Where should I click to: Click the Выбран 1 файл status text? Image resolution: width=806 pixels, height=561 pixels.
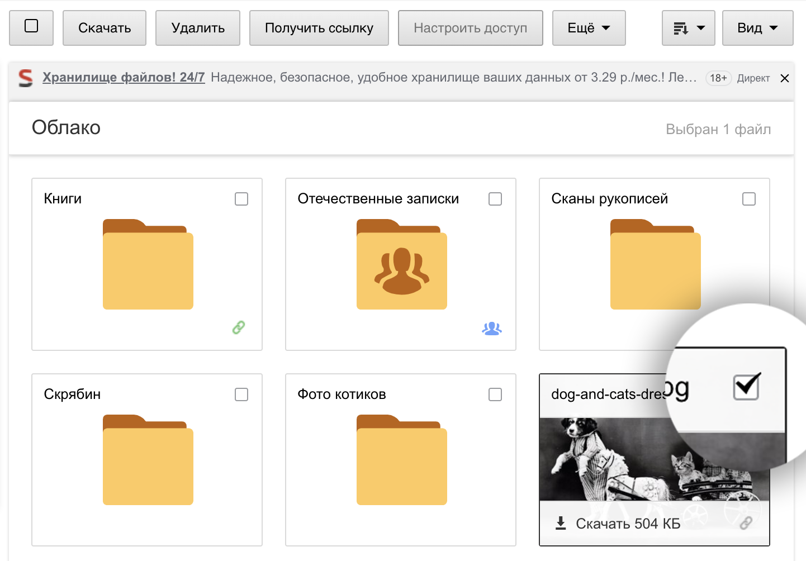click(718, 129)
